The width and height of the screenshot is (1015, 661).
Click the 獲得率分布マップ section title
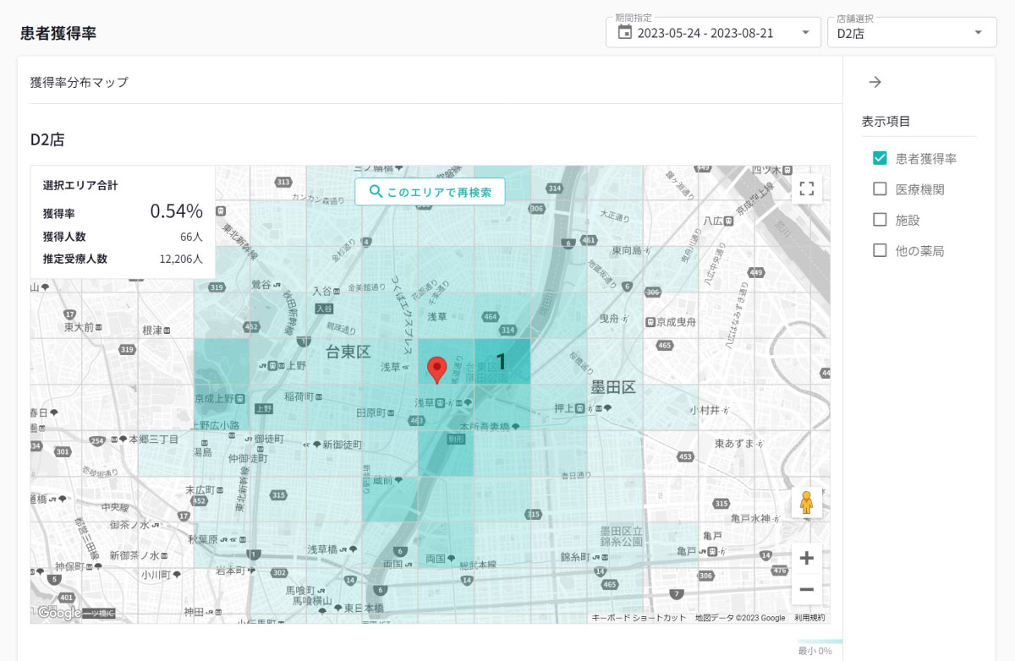point(80,82)
